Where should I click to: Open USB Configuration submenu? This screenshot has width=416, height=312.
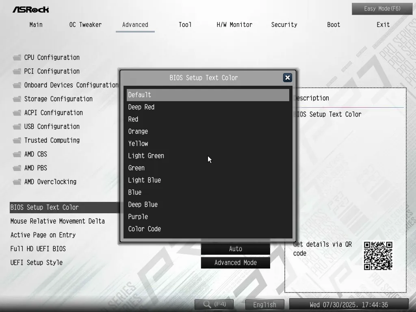pyautogui.click(x=52, y=127)
